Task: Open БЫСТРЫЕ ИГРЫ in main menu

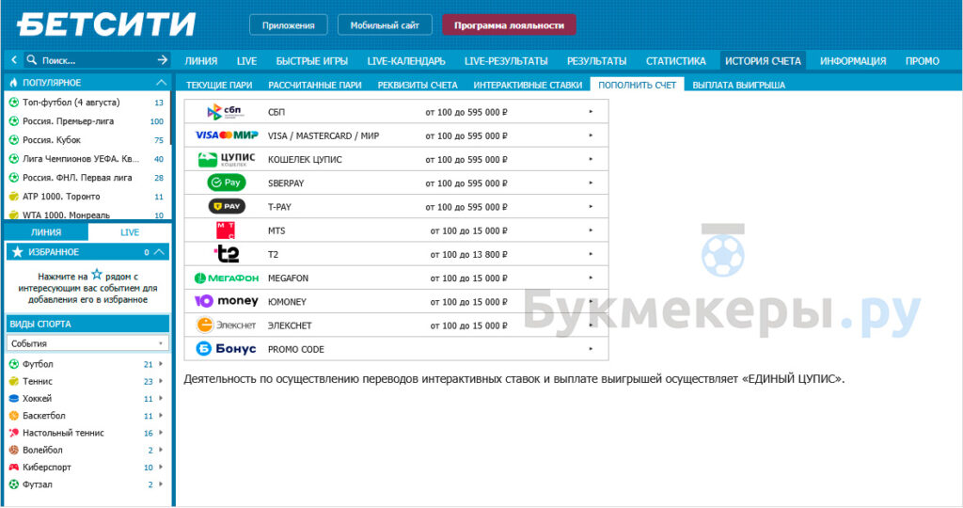Action: click(312, 61)
